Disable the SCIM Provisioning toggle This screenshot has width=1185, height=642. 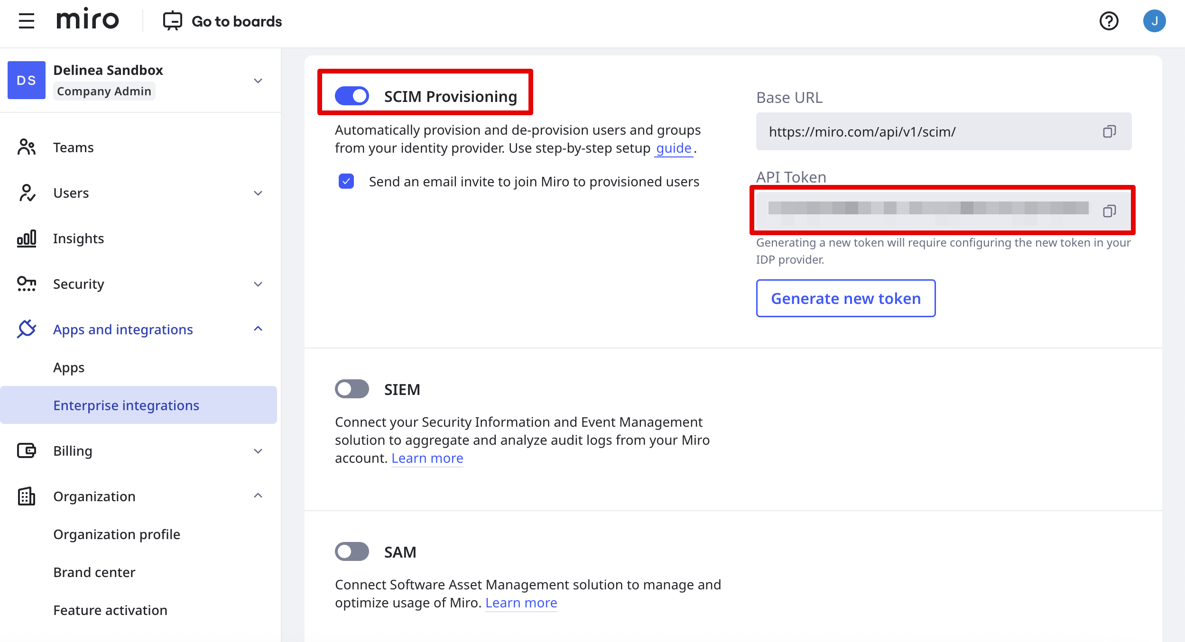352,96
